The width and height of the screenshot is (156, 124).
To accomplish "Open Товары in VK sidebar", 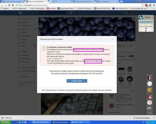I will click(x=23, y=52).
